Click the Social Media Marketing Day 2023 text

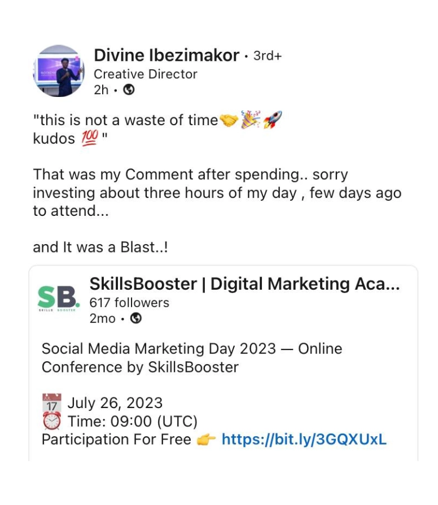point(159,349)
